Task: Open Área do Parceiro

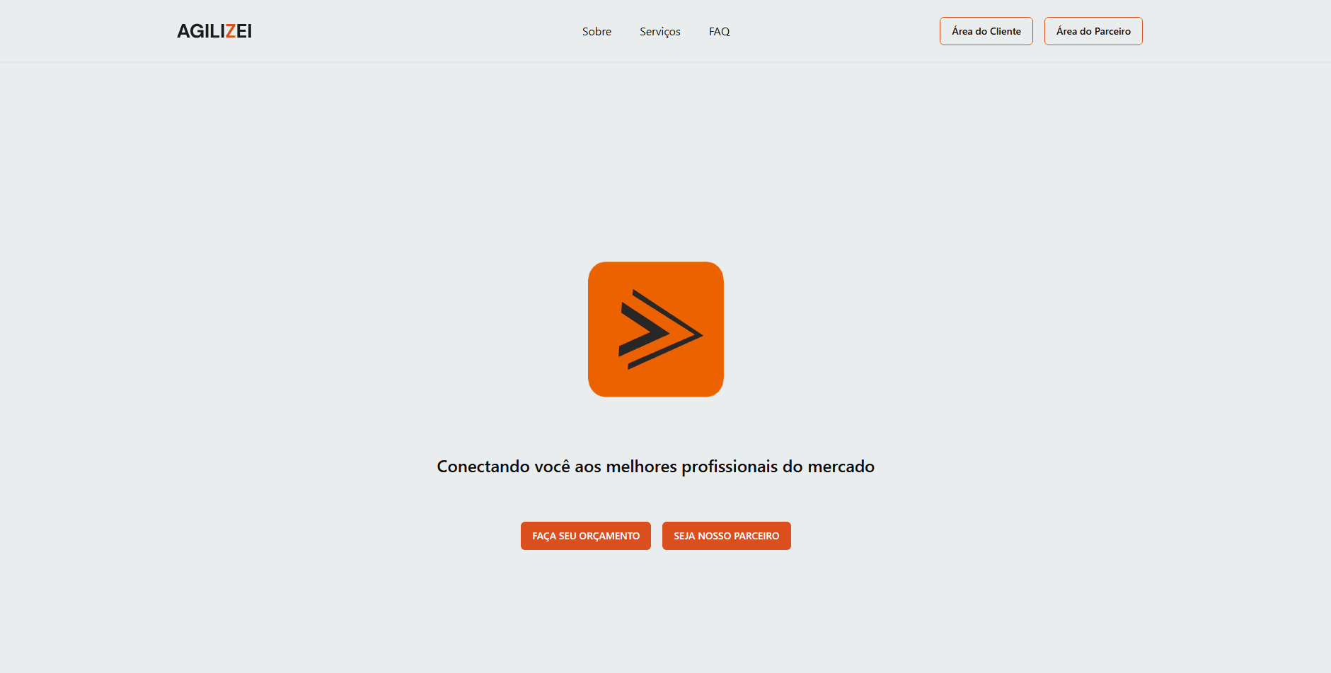Action: [1093, 31]
